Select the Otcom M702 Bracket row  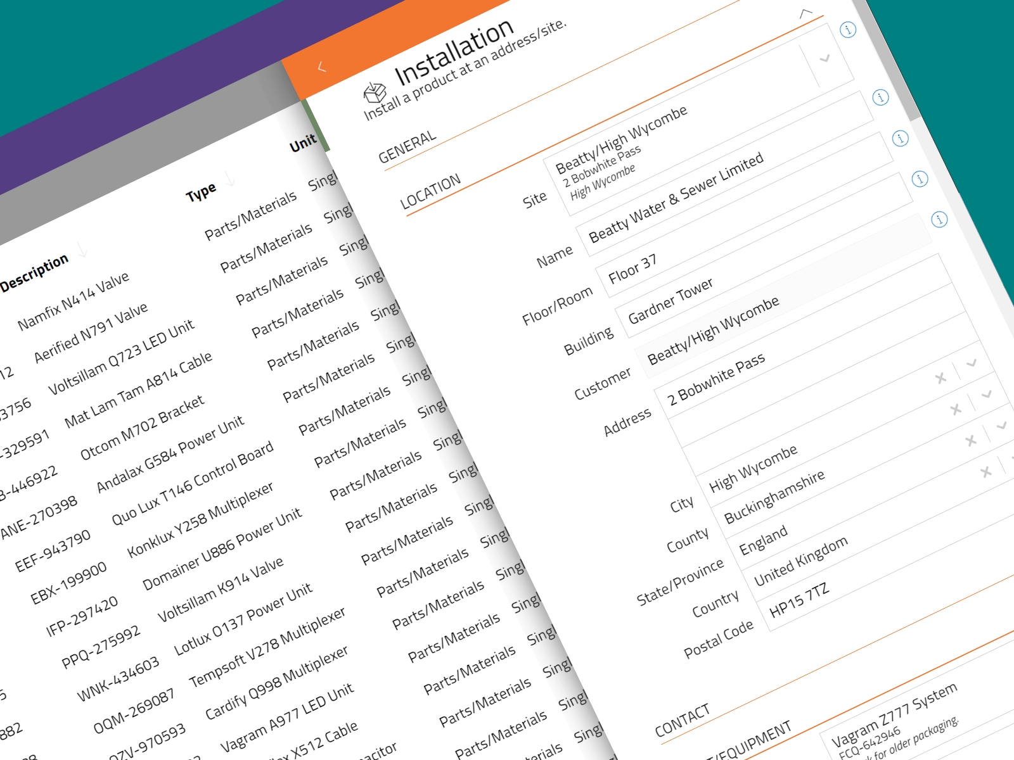pos(143,427)
